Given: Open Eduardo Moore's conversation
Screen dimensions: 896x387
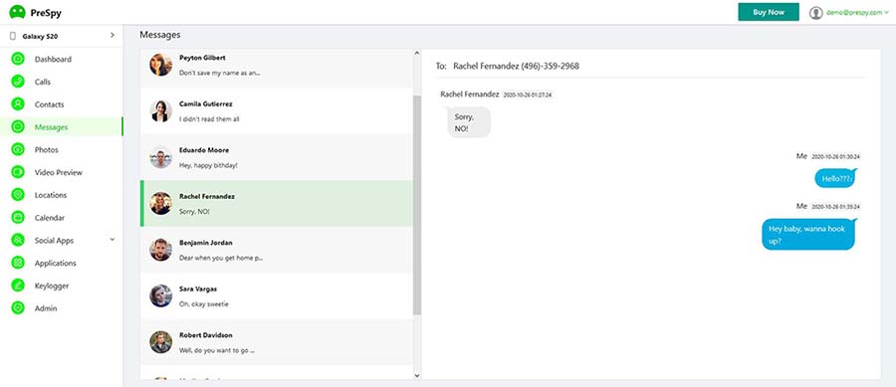Looking at the screenshot, I should tap(276, 157).
